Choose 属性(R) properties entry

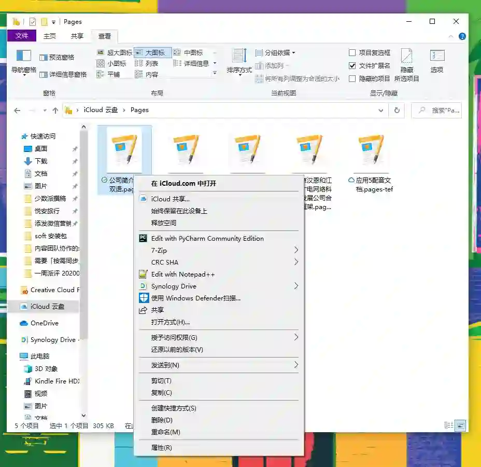[x=218, y=448]
